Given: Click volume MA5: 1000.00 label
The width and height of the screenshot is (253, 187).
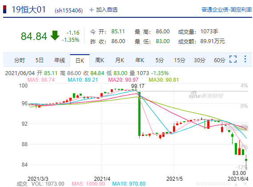Looking at the screenshot, I should pyautogui.click(x=88, y=184).
